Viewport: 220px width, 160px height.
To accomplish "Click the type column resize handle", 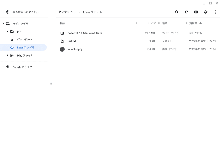I will tap(186, 23).
